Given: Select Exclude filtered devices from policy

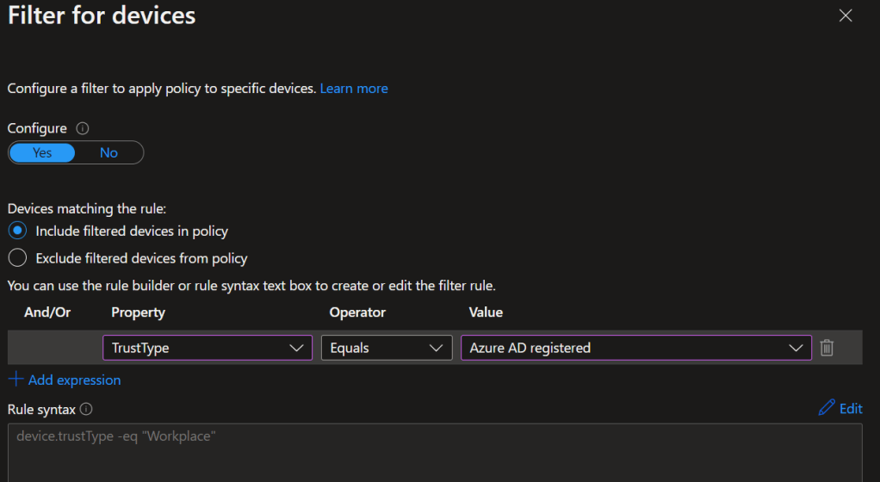Looking at the screenshot, I should point(17,258).
